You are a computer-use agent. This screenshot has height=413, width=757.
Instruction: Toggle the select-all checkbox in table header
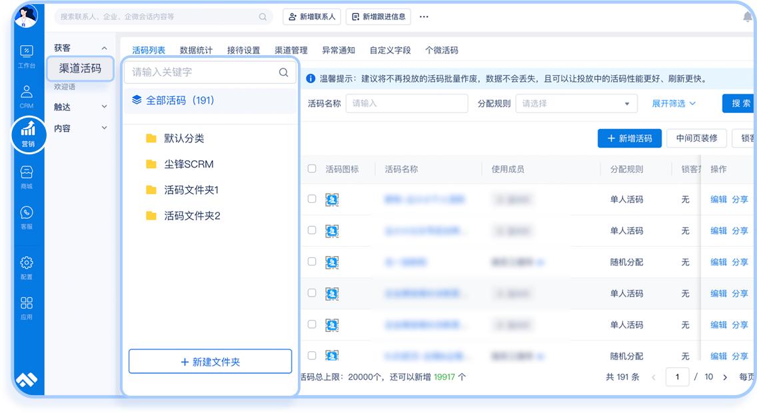coord(312,169)
